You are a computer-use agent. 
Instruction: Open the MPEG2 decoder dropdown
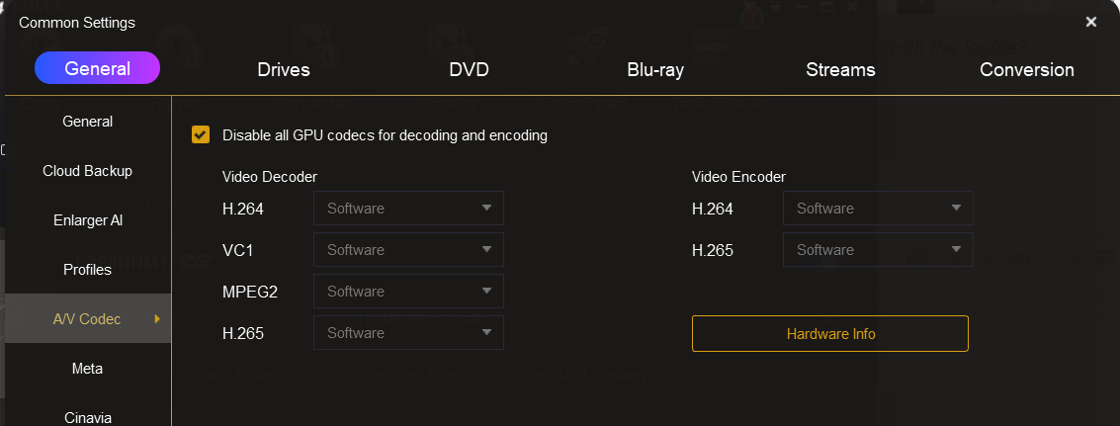pyautogui.click(x=408, y=291)
